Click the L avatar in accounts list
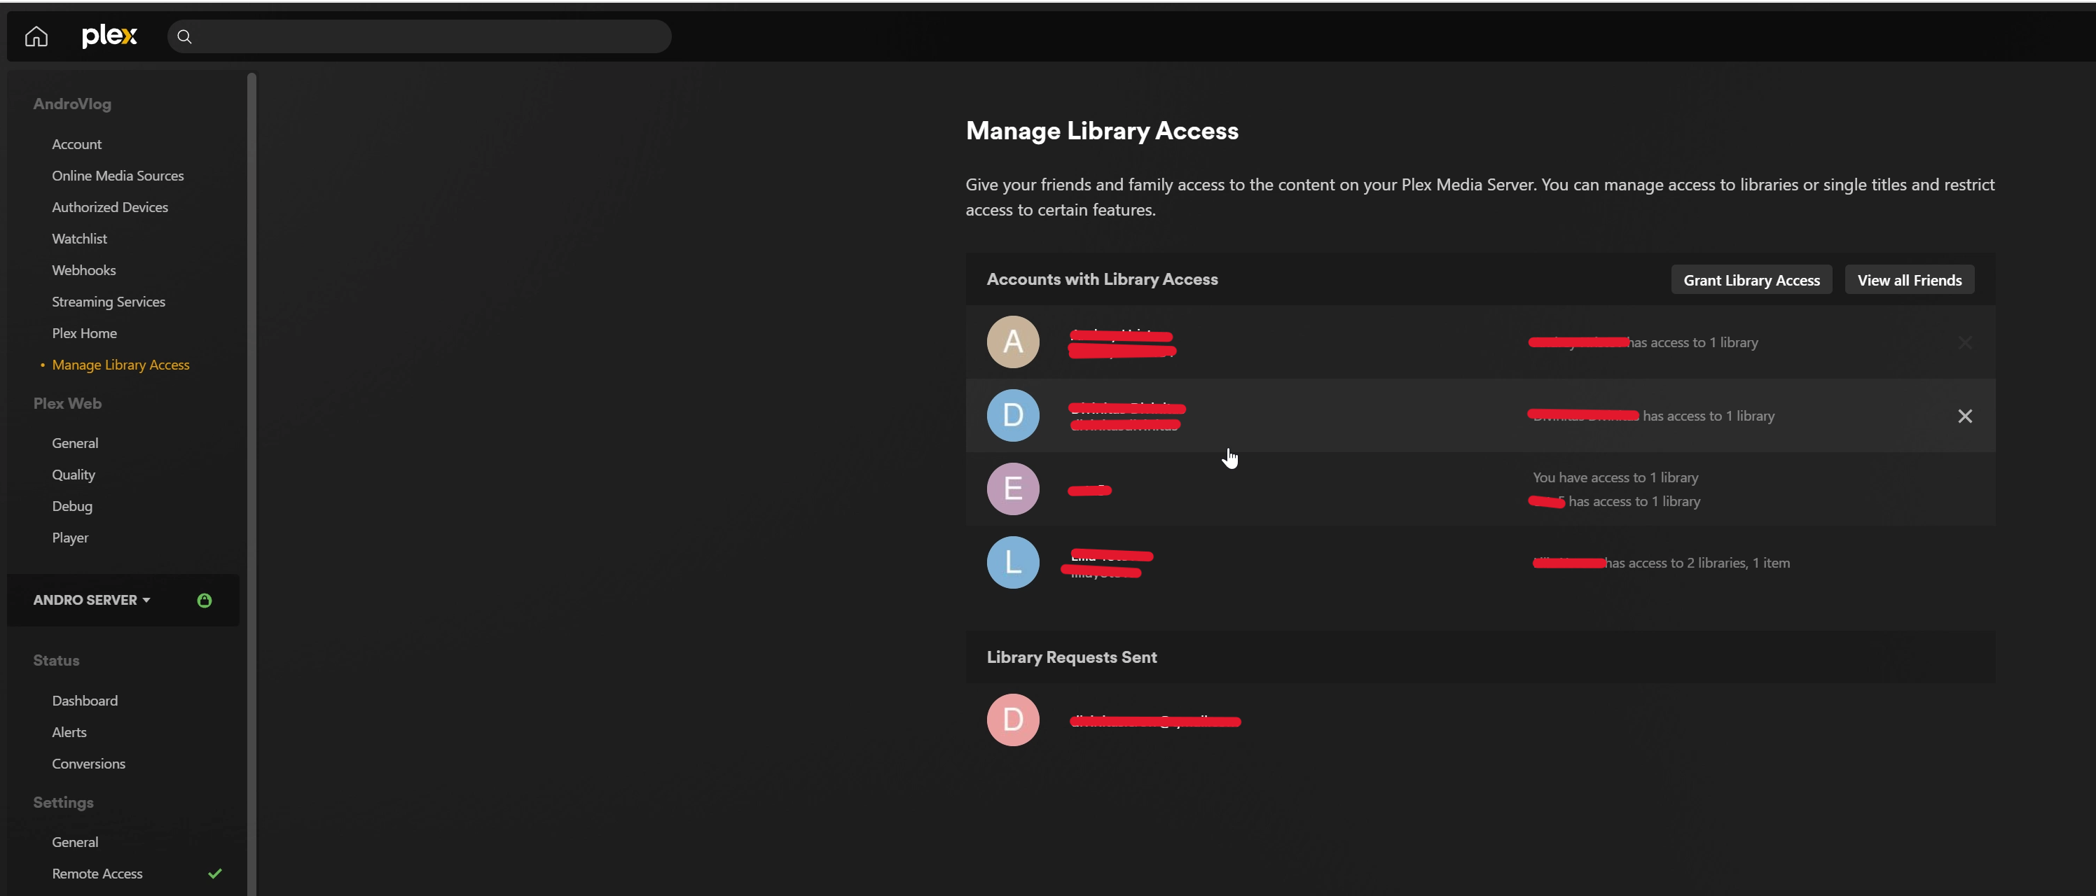The width and height of the screenshot is (2096, 896). pyautogui.click(x=1013, y=563)
